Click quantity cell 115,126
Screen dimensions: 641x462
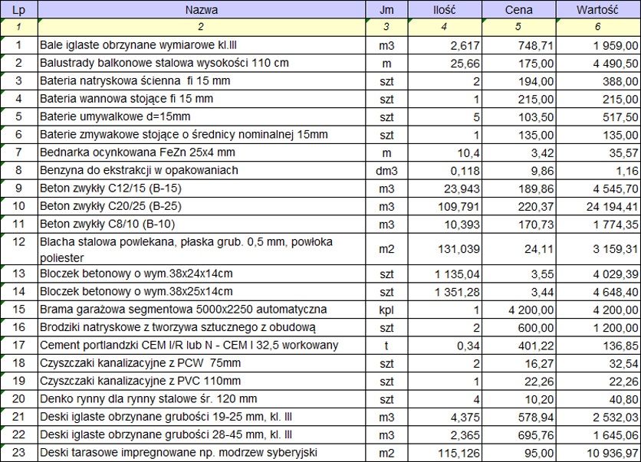tap(445, 453)
